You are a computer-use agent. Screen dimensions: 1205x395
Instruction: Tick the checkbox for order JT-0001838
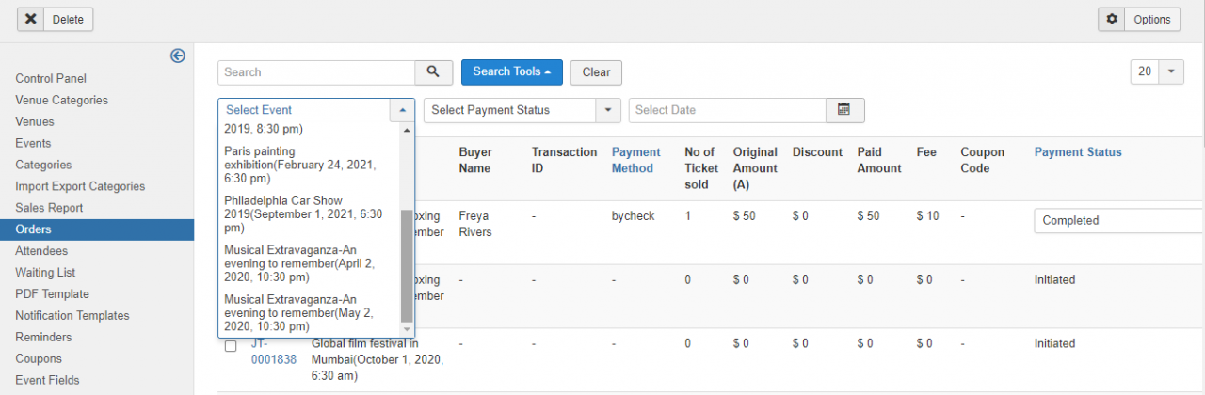[231, 346]
